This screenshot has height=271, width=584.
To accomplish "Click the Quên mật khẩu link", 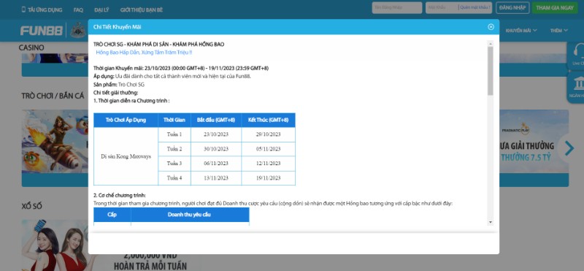I will tap(474, 7).
